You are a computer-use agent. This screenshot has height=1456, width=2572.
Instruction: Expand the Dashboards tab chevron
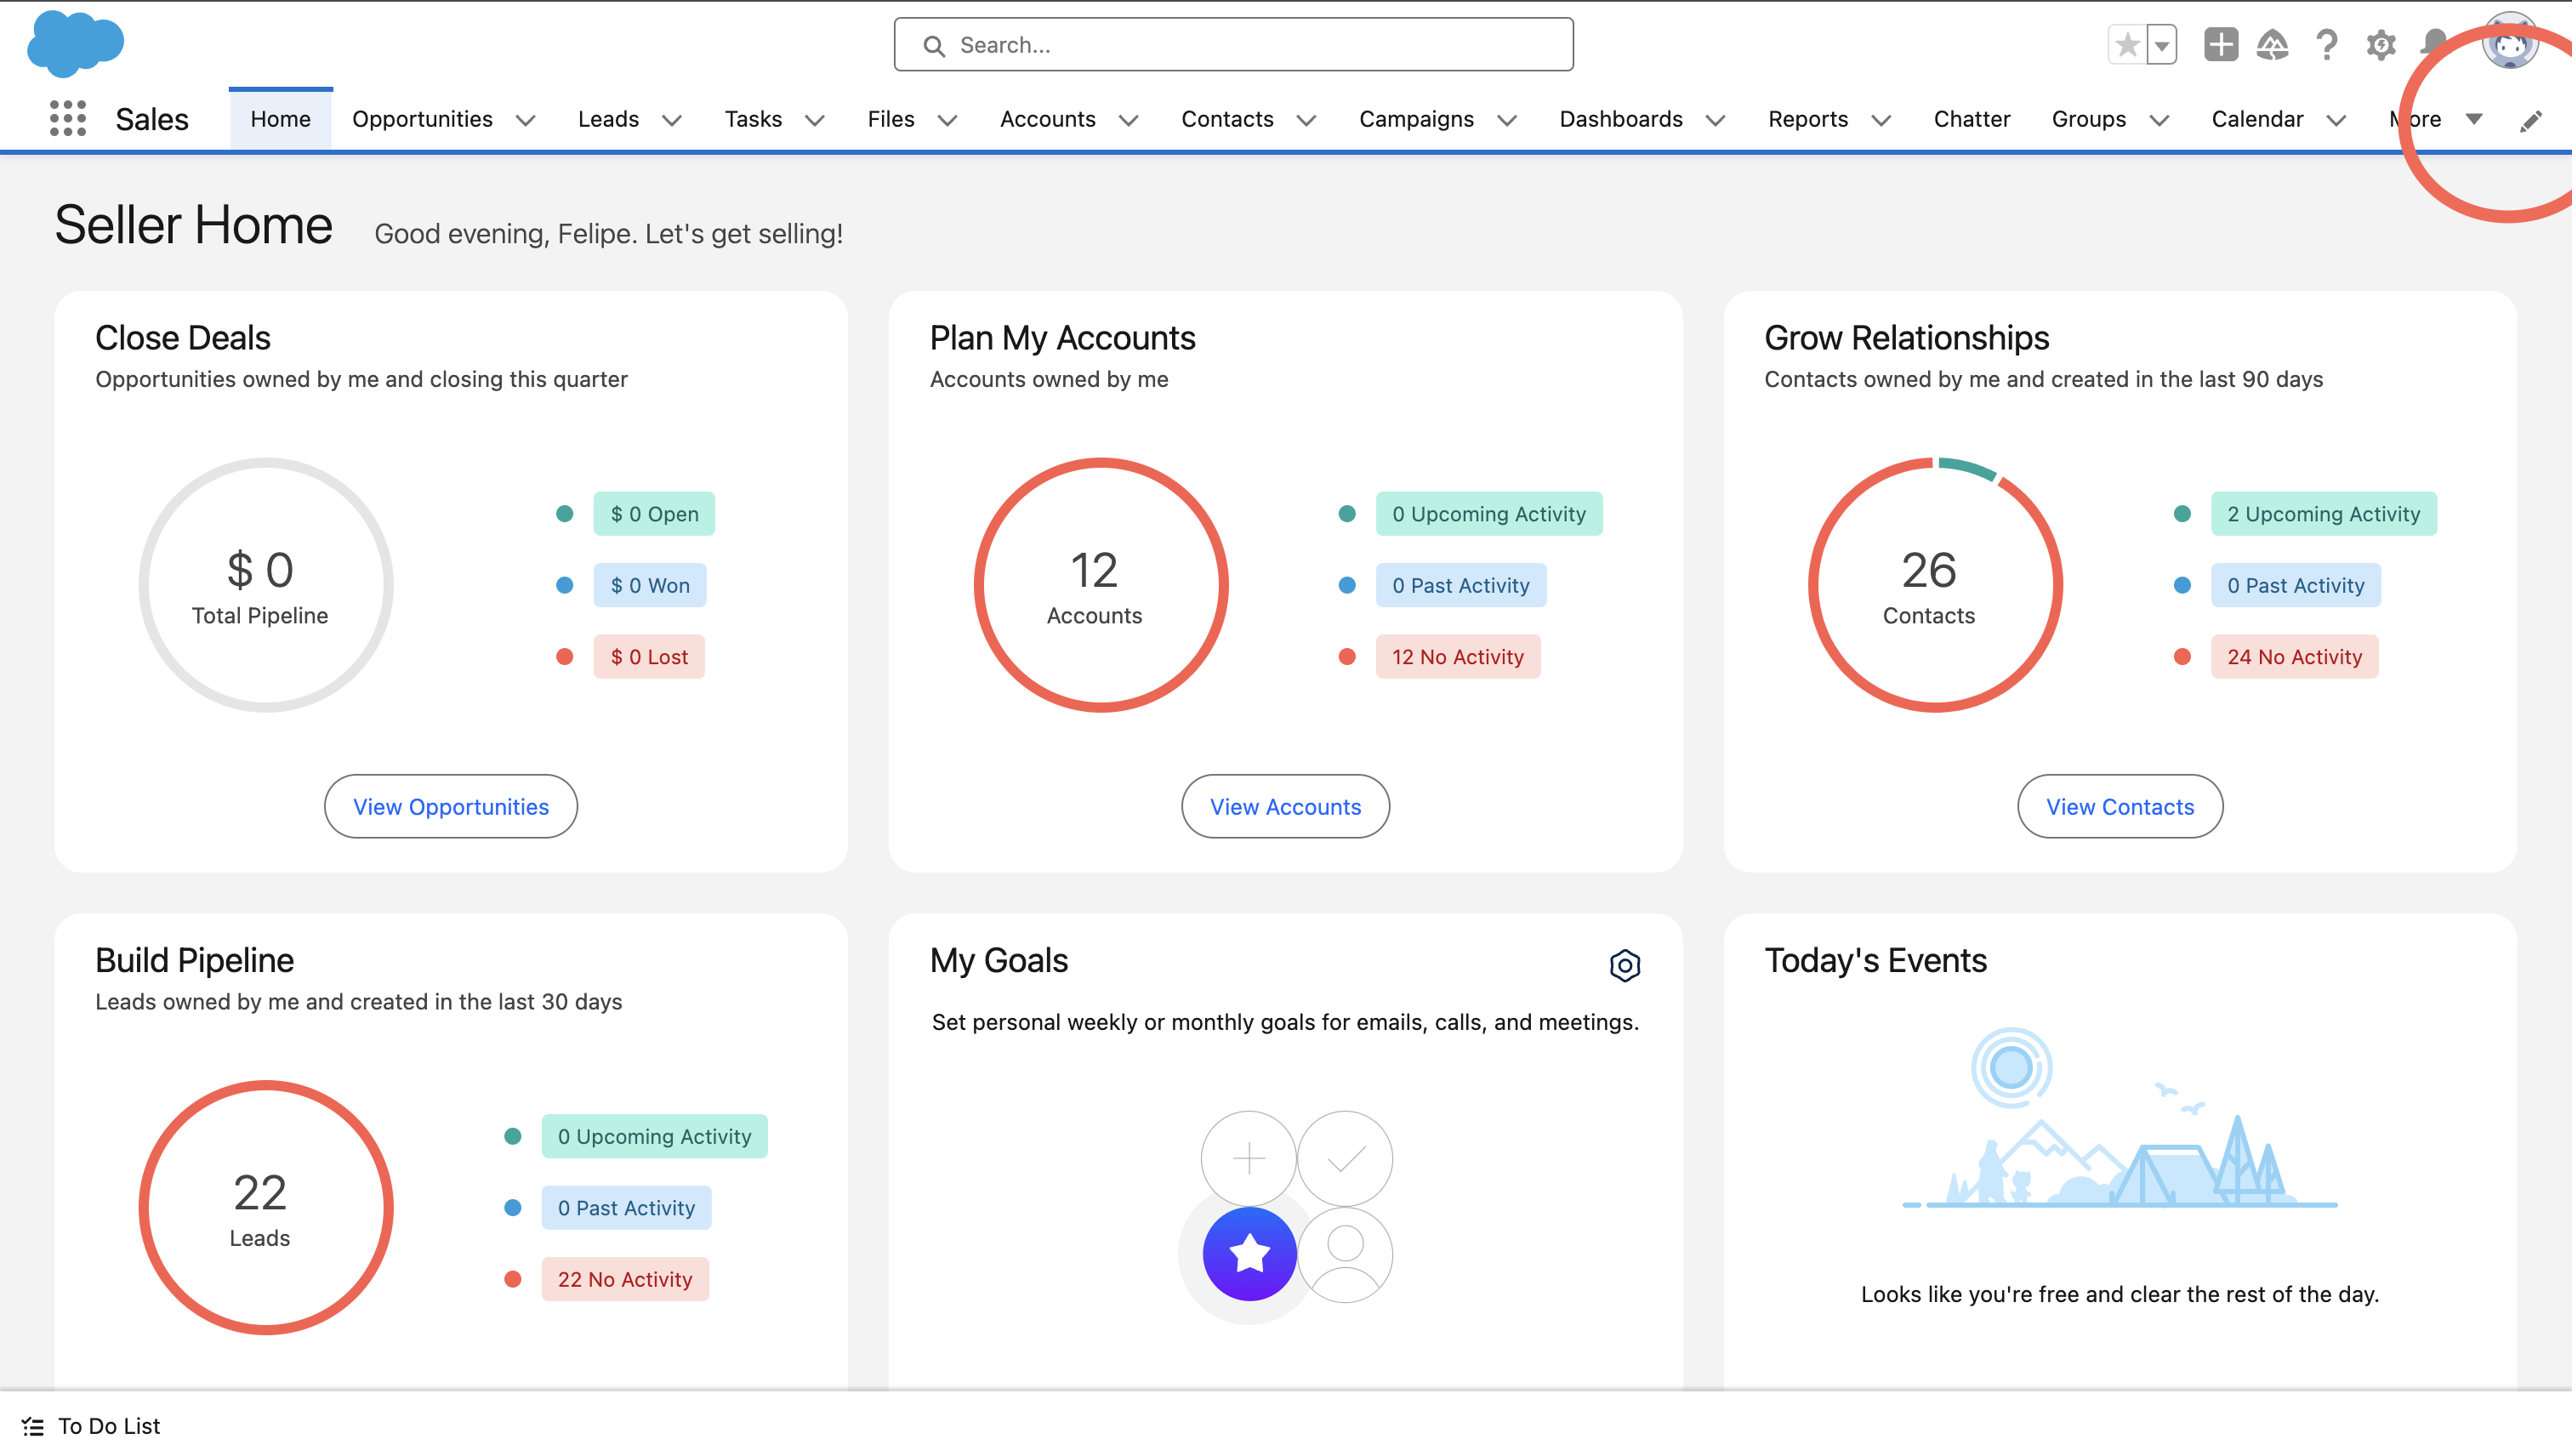[x=1716, y=120]
